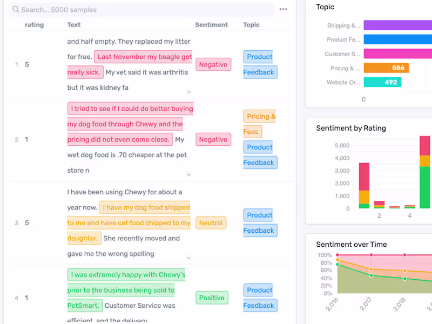This screenshot has width=432, height=324.
Task: Select the teal Website bar showing 492
Action: 382,83
